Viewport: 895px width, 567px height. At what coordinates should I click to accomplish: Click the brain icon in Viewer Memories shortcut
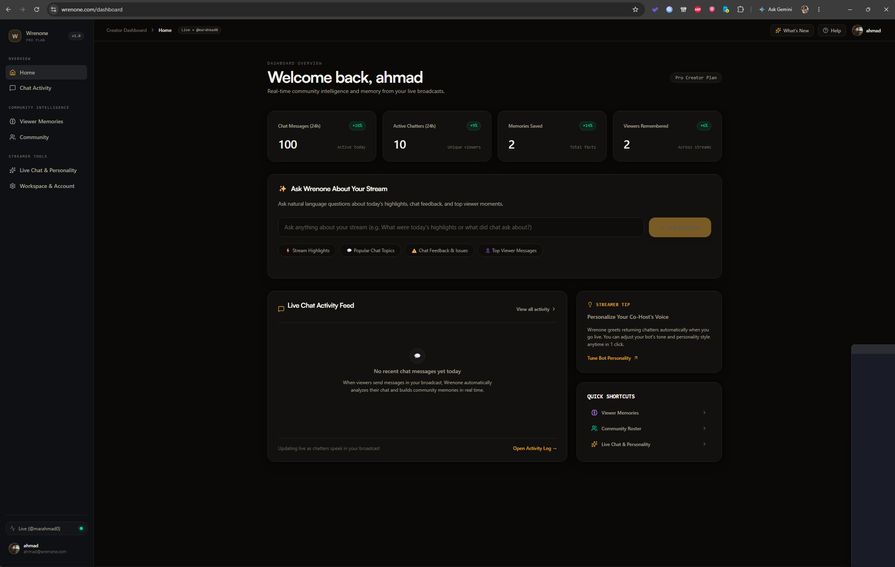tap(594, 413)
